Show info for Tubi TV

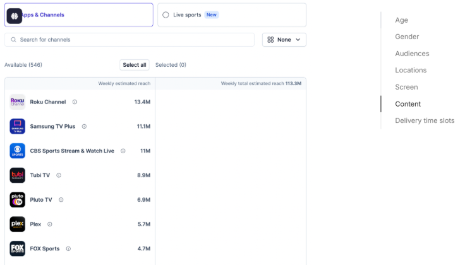tap(59, 175)
